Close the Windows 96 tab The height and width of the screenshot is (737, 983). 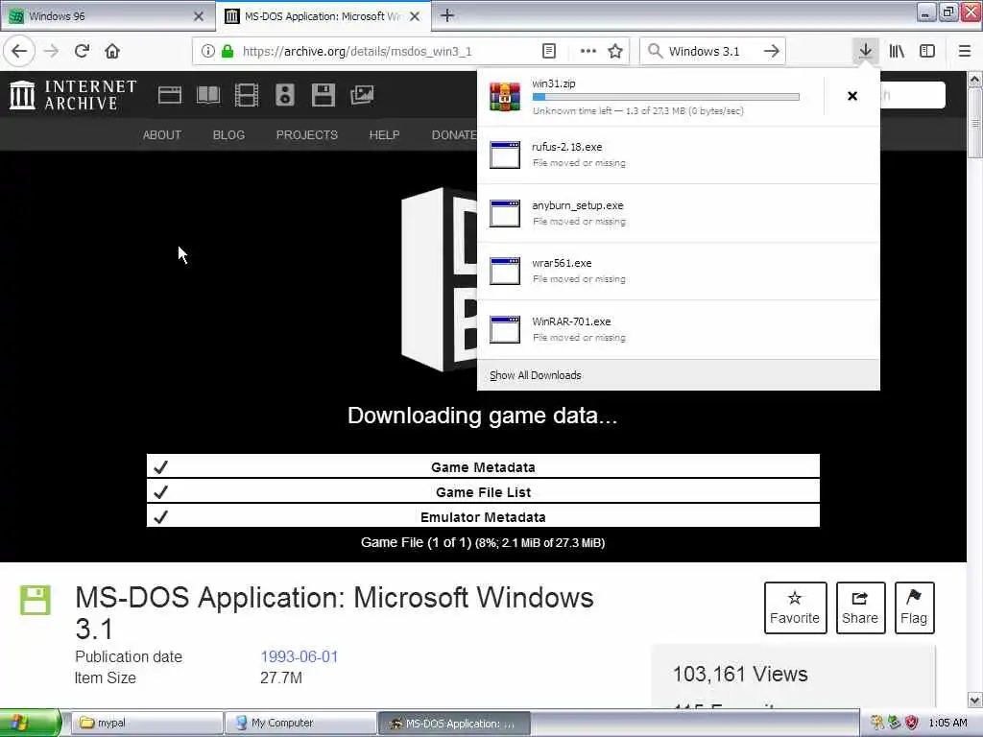pos(199,16)
